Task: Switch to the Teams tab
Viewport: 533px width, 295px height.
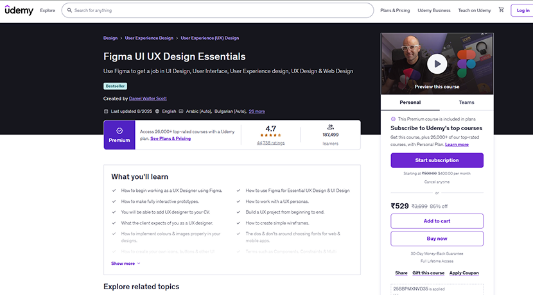Action: pyautogui.click(x=466, y=102)
